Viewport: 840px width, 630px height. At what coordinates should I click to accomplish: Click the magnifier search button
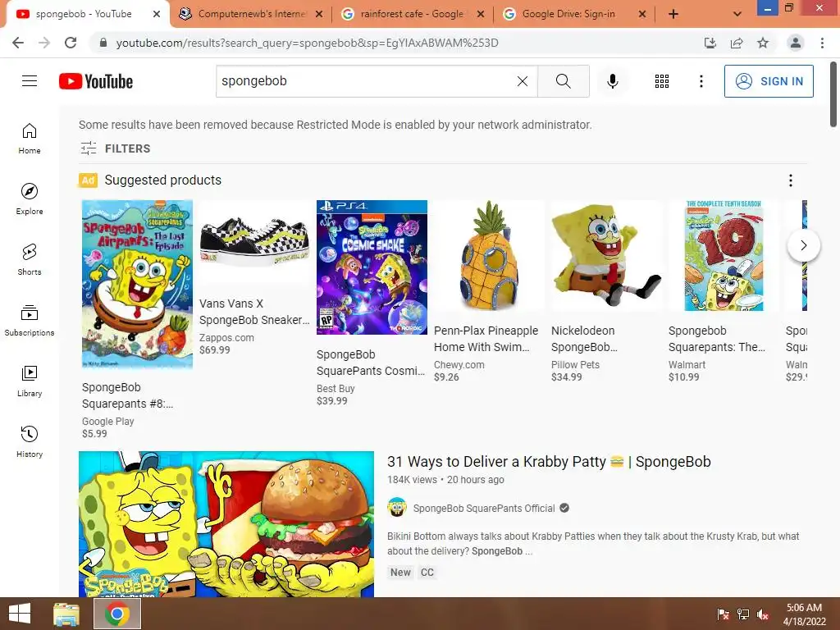(563, 81)
